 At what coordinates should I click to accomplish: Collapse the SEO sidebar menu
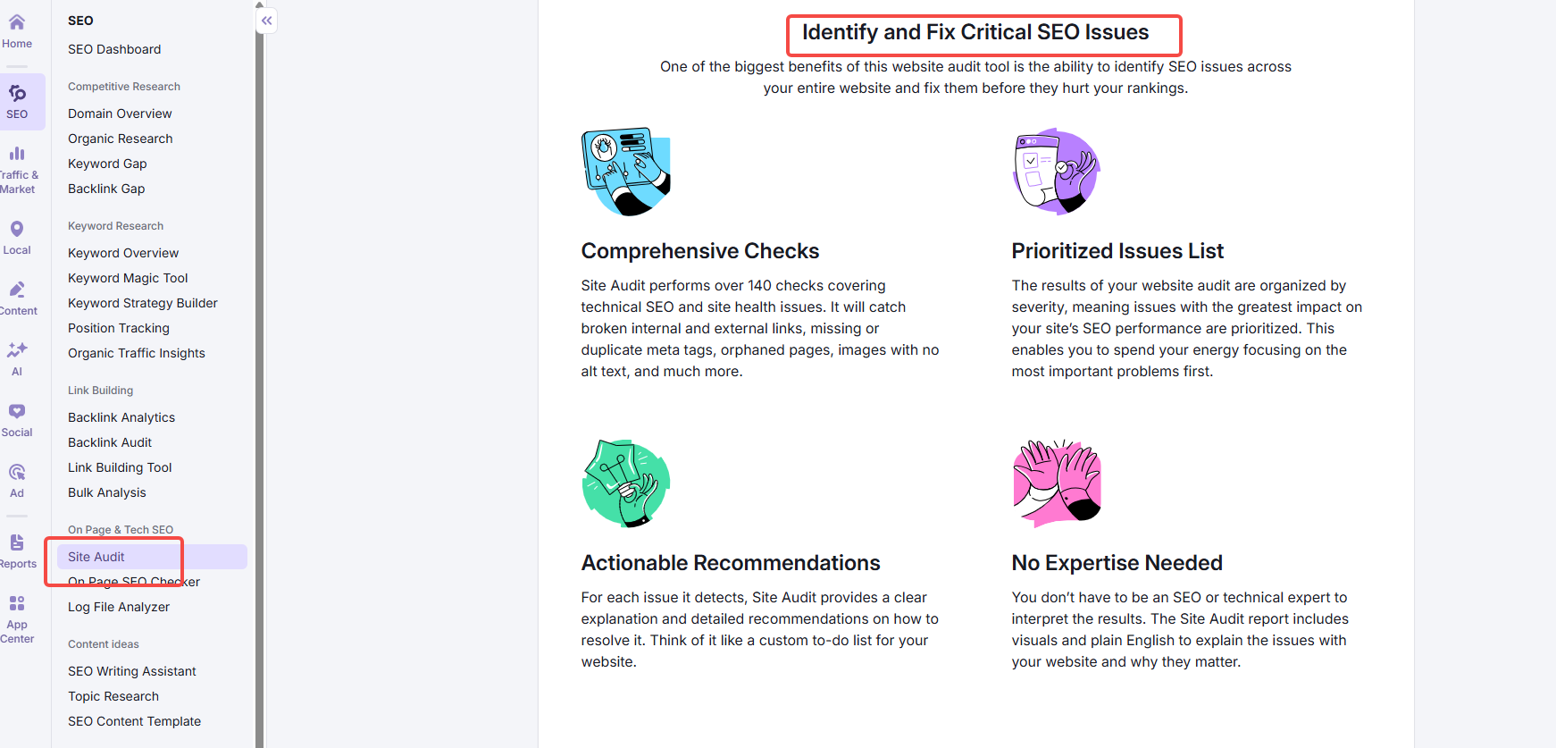(266, 21)
